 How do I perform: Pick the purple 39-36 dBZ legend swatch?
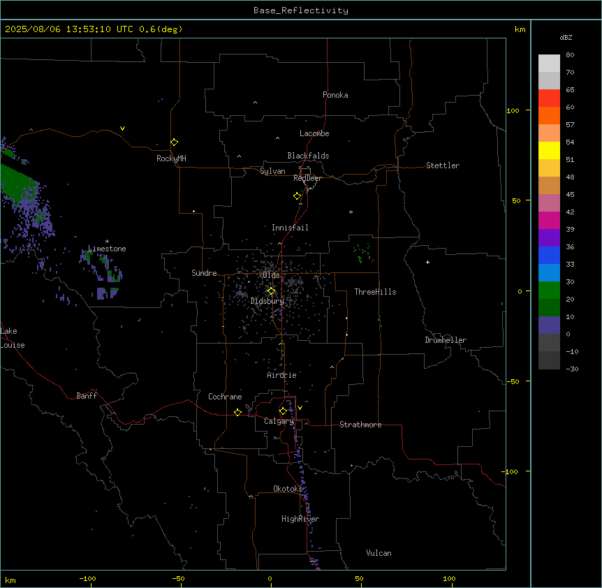pos(549,237)
